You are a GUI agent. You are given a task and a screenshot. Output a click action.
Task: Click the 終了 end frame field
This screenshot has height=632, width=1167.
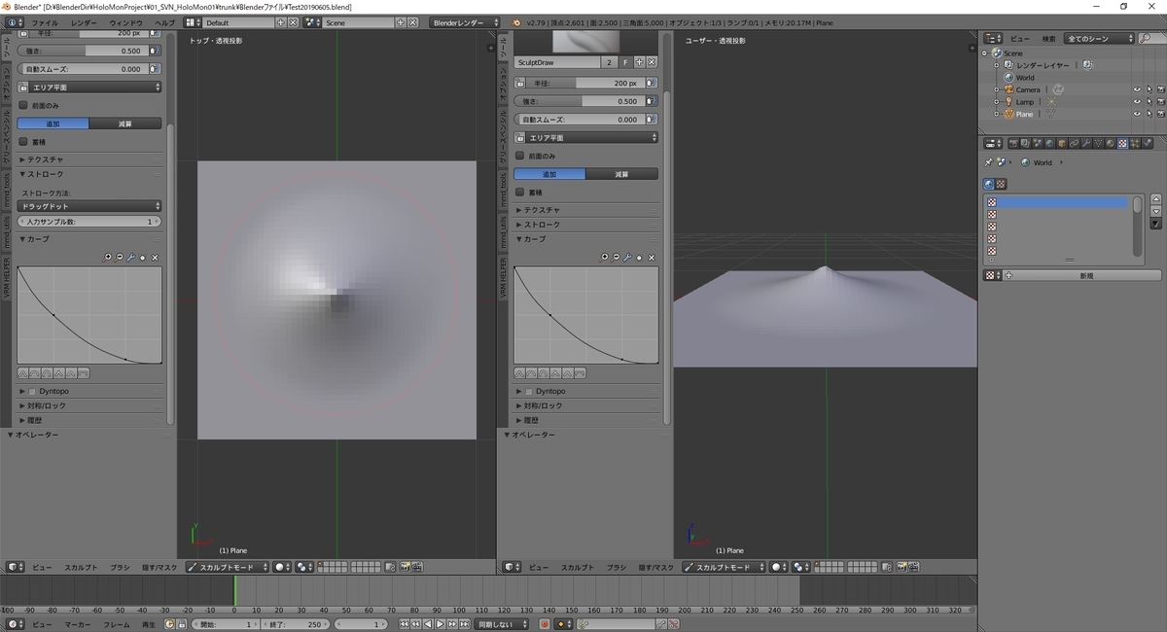[298, 624]
